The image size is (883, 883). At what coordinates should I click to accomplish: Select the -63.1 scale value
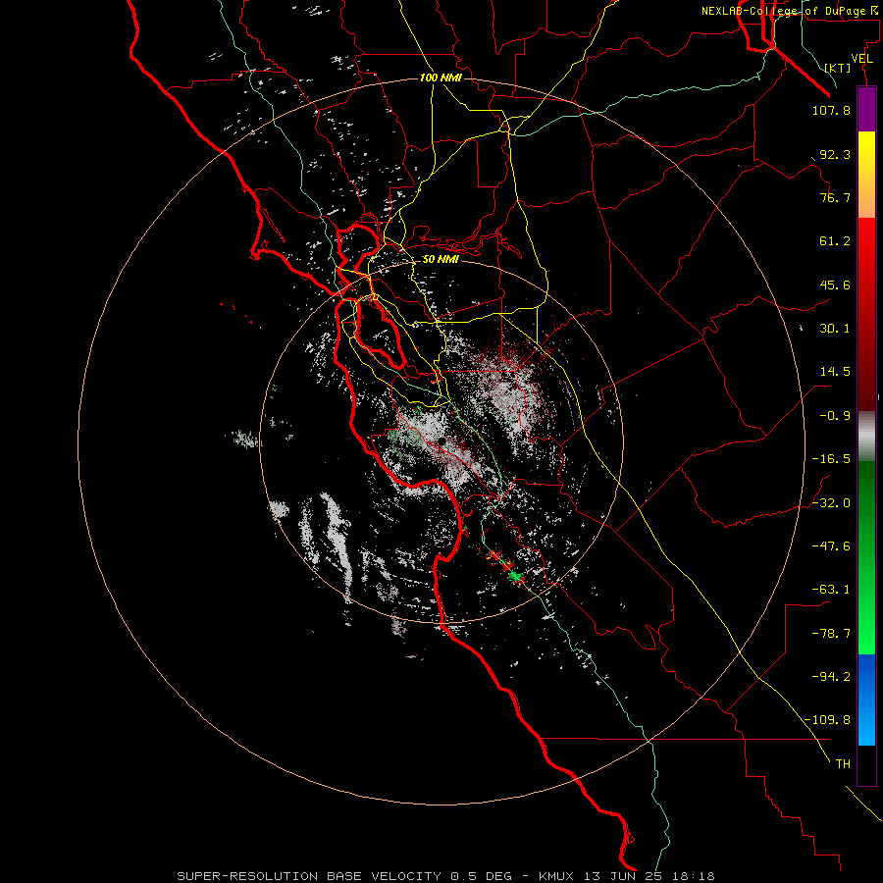pyautogui.click(x=831, y=590)
